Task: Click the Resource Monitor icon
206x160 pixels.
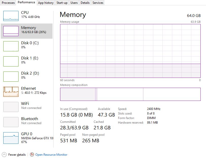Action: (32, 155)
